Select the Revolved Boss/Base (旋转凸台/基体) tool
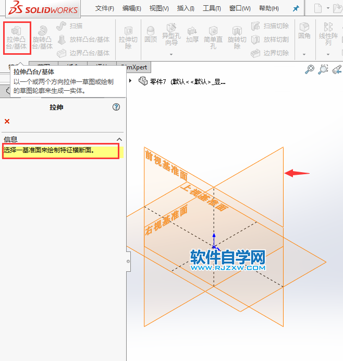343x361 pixels. [42, 38]
